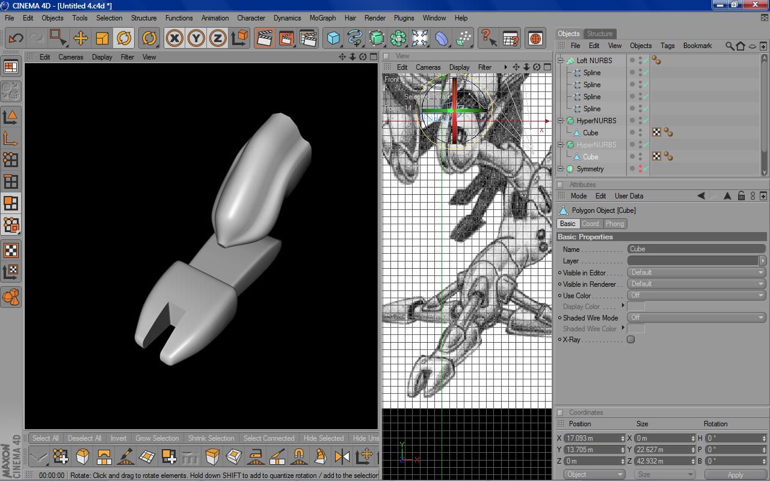The width and height of the screenshot is (770, 481).
Task: Render the active view with clapperboard icon
Action: point(263,38)
